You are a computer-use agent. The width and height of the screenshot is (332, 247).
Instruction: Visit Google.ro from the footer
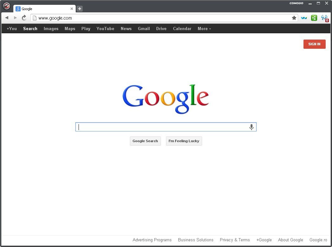(x=318, y=240)
